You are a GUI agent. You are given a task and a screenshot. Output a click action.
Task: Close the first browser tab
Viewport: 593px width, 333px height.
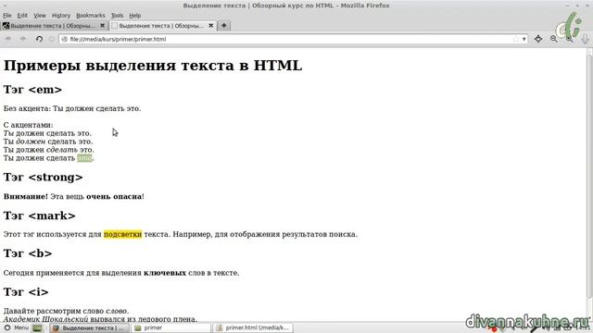pyautogui.click(x=102, y=26)
